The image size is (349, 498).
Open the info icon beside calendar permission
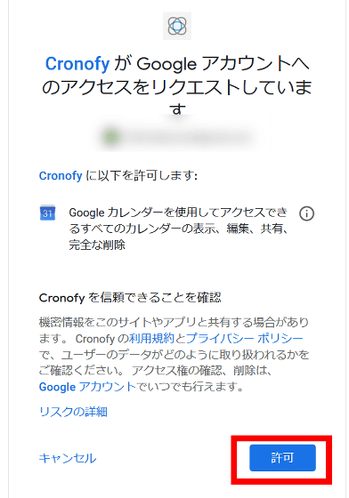[x=306, y=213]
